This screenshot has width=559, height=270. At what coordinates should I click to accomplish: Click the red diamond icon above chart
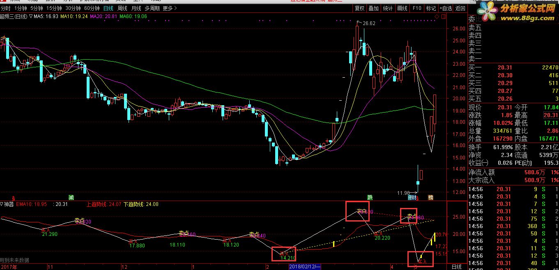point(437,16)
